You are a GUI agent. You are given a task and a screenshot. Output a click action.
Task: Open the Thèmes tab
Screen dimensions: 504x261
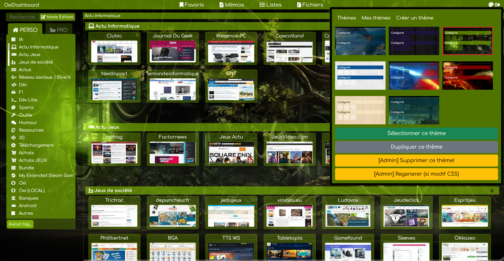(x=346, y=18)
